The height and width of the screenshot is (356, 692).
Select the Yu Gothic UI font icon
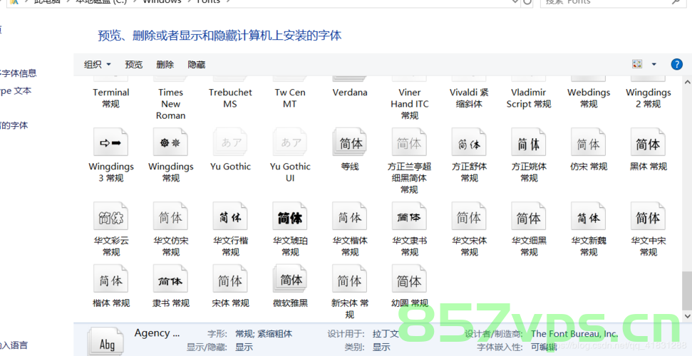tap(290, 142)
